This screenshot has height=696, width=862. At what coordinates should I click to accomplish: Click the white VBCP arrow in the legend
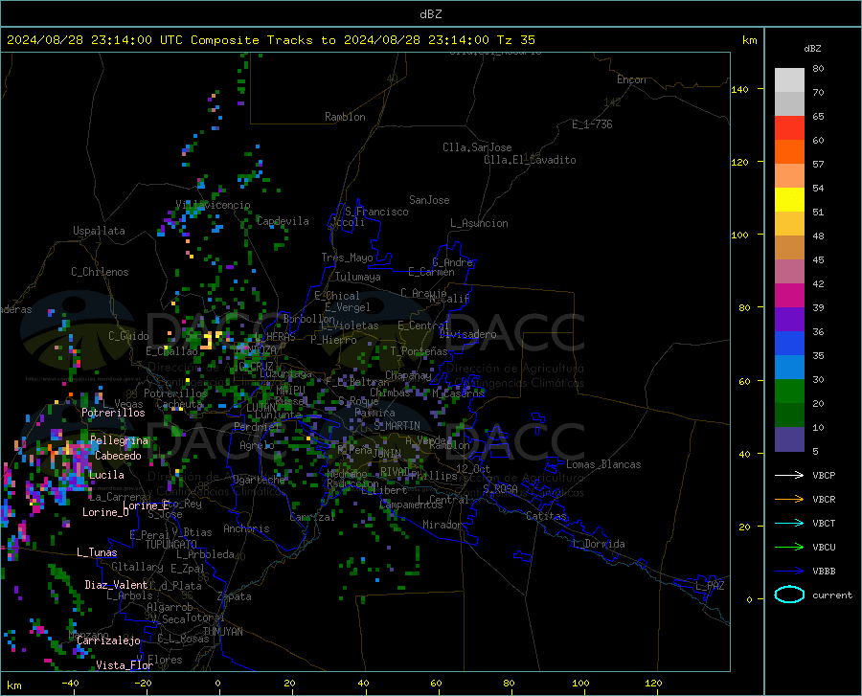coord(789,475)
